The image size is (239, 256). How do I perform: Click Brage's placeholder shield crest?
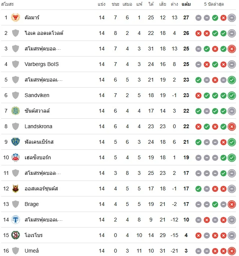tap(16, 204)
